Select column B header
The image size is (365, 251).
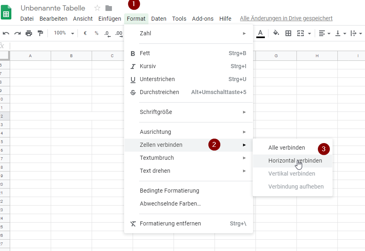(x=71, y=56)
